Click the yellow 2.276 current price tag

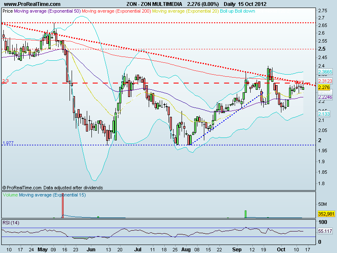(324, 87)
